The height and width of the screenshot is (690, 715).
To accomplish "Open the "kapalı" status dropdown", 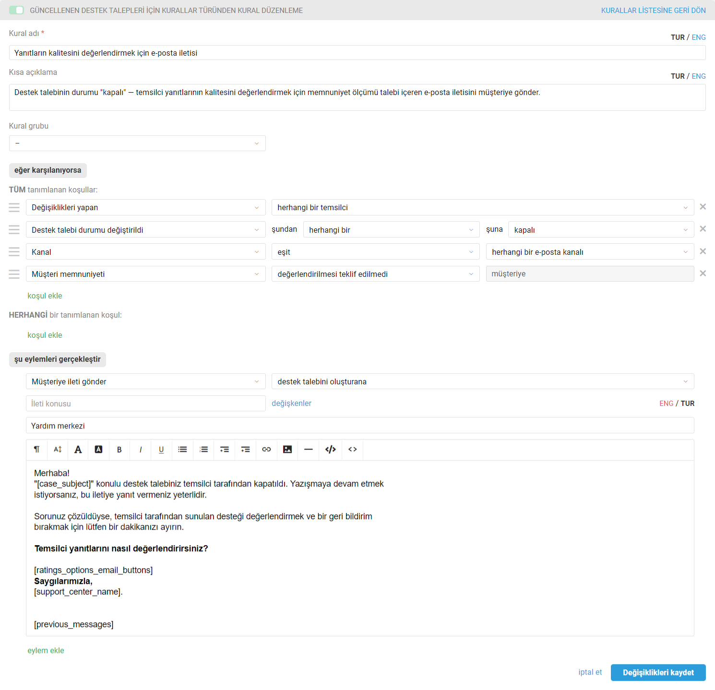I will point(601,230).
